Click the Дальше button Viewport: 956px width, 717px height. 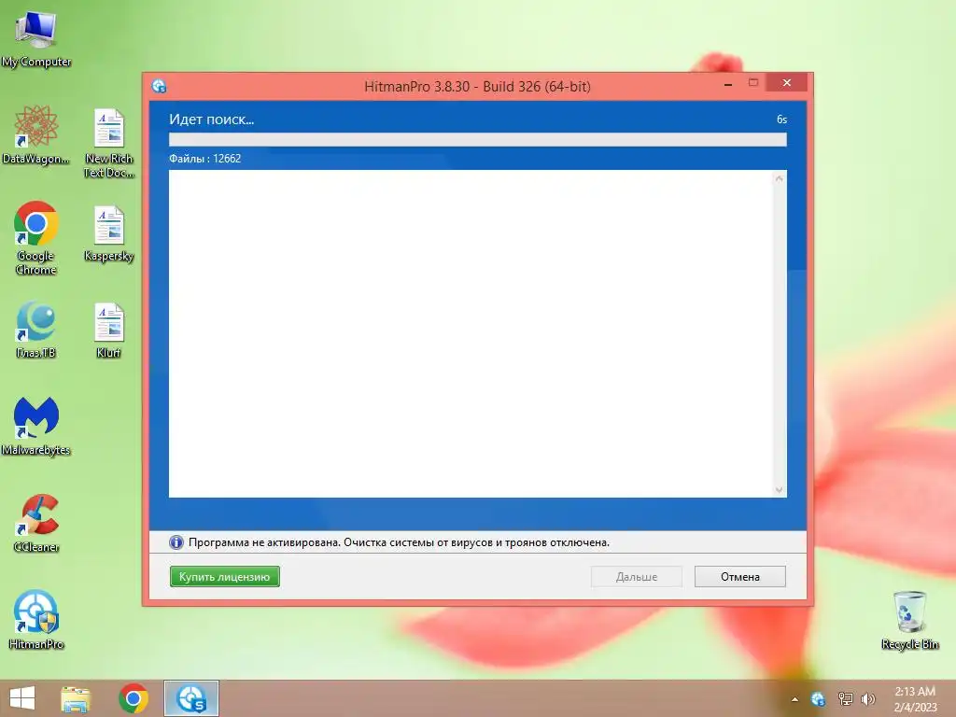[637, 577]
